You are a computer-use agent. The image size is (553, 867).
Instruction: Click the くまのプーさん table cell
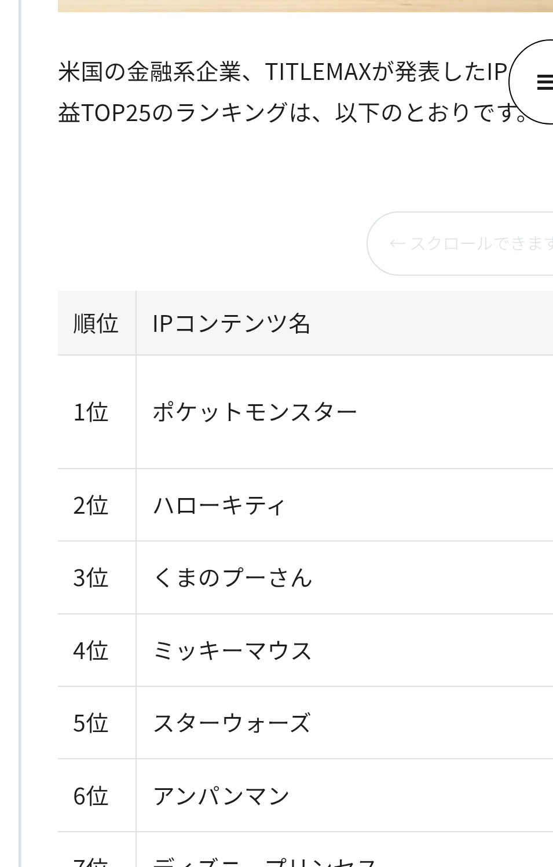[x=345, y=577]
